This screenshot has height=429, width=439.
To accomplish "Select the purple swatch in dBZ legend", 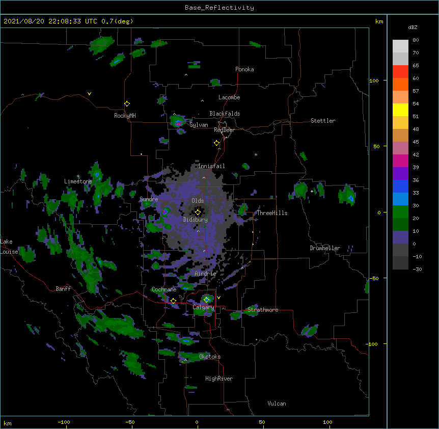I will (400, 173).
